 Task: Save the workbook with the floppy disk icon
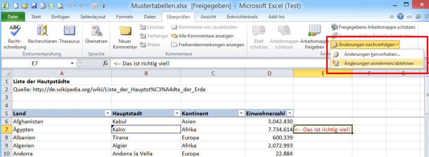[x=34, y=5]
